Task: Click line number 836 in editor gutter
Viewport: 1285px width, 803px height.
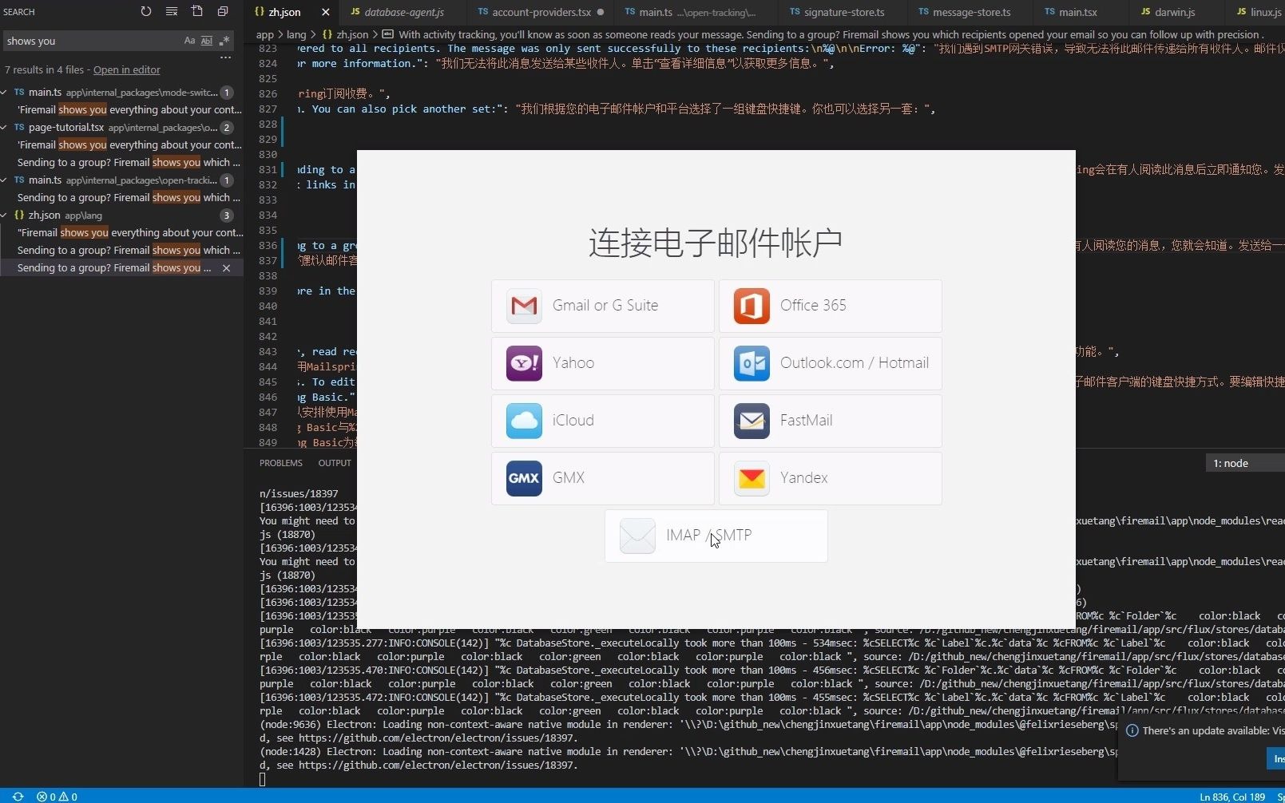Action: coord(268,246)
